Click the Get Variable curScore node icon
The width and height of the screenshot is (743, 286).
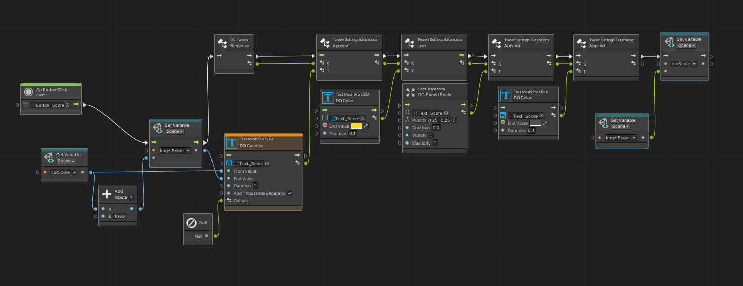tap(49, 158)
